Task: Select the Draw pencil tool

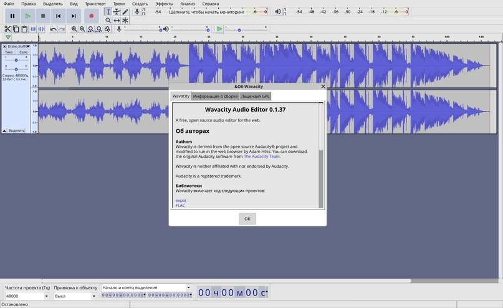Action: [125, 12]
